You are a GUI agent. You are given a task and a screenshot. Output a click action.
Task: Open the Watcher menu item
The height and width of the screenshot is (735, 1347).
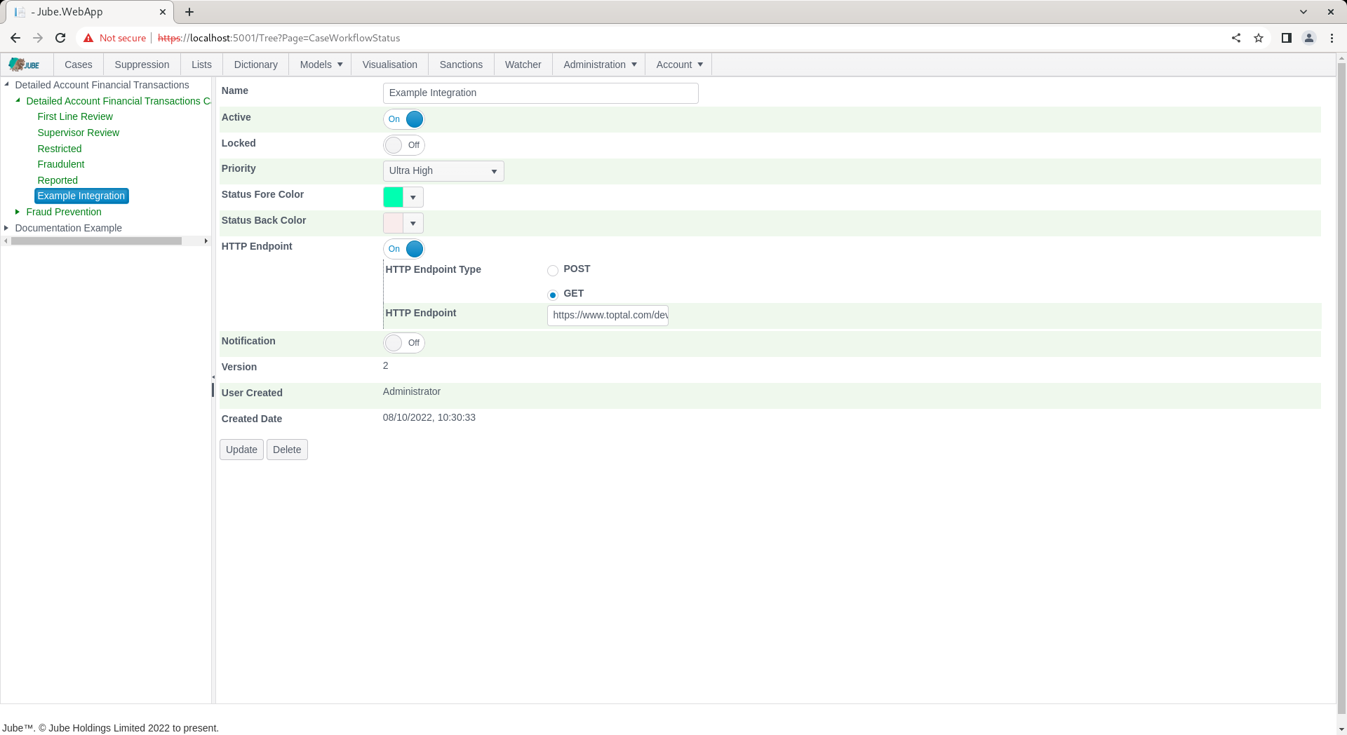click(x=523, y=65)
